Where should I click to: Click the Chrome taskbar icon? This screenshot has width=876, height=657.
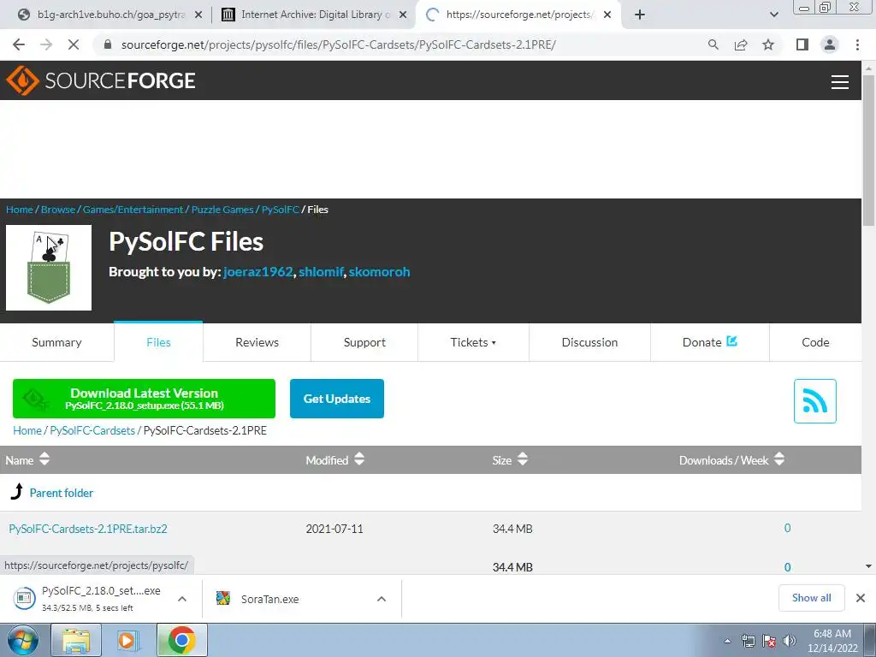pyautogui.click(x=181, y=640)
